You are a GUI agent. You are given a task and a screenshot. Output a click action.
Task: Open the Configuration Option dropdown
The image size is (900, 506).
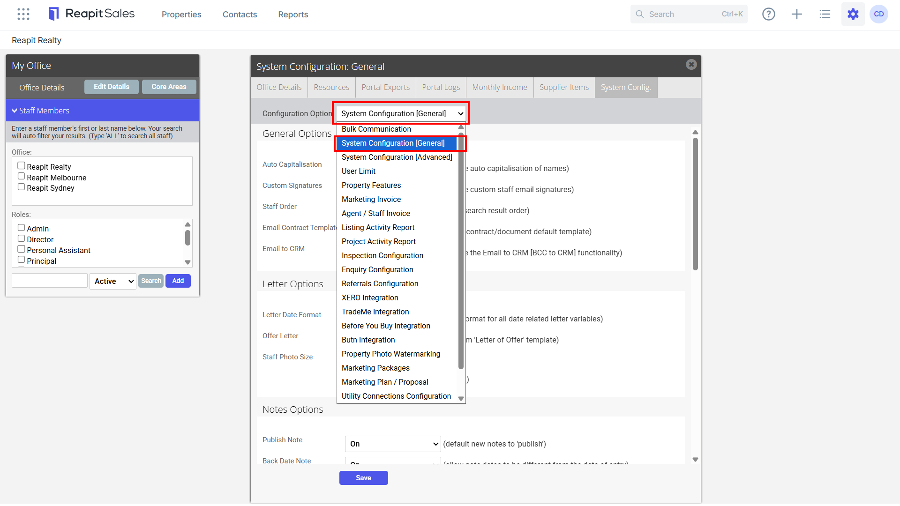coord(401,113)
